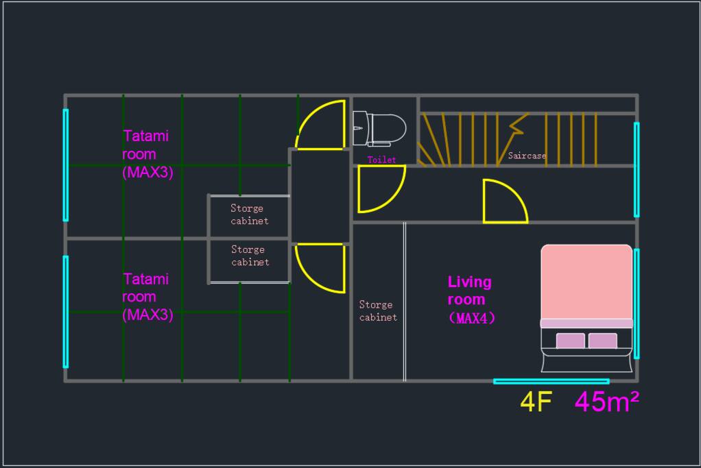701x468 pixels.
Task: Select the pink bed symbol
Action: click(x=586, y=308)
